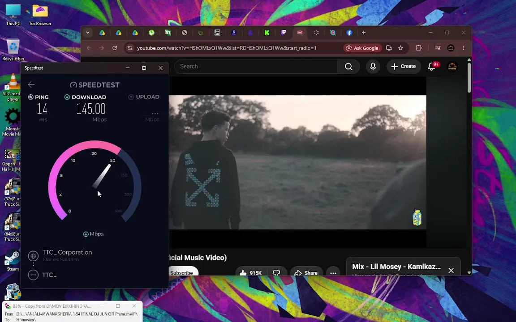Launch Steam from the desktop
The width and height of the screenshot is (516, 322).
pyautogui.click(x=13, y=261)
